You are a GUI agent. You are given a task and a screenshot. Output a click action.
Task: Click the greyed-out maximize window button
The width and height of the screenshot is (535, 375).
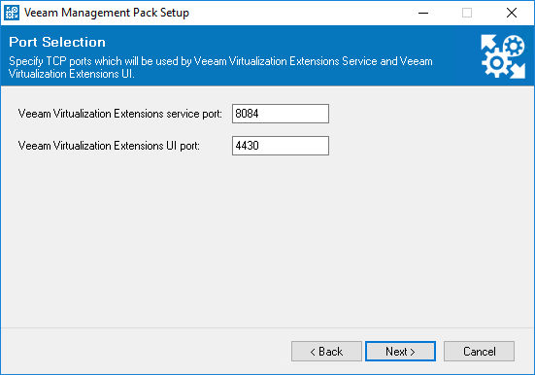[467, 13]
